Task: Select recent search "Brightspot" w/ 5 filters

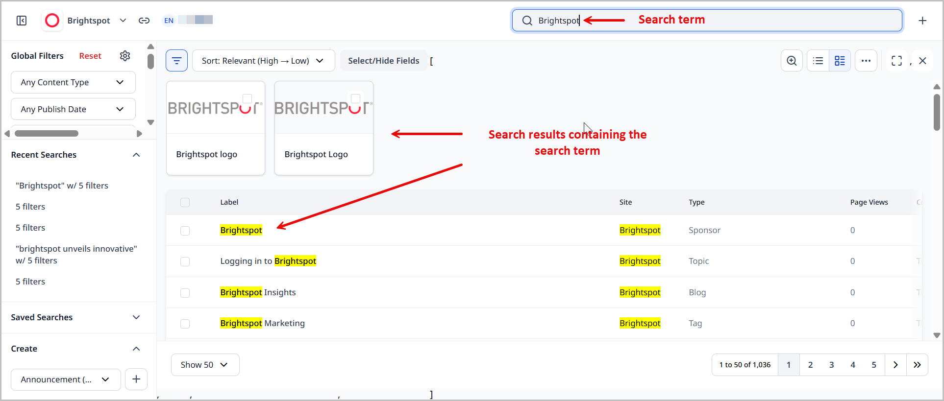Action: tap(62, 186)
